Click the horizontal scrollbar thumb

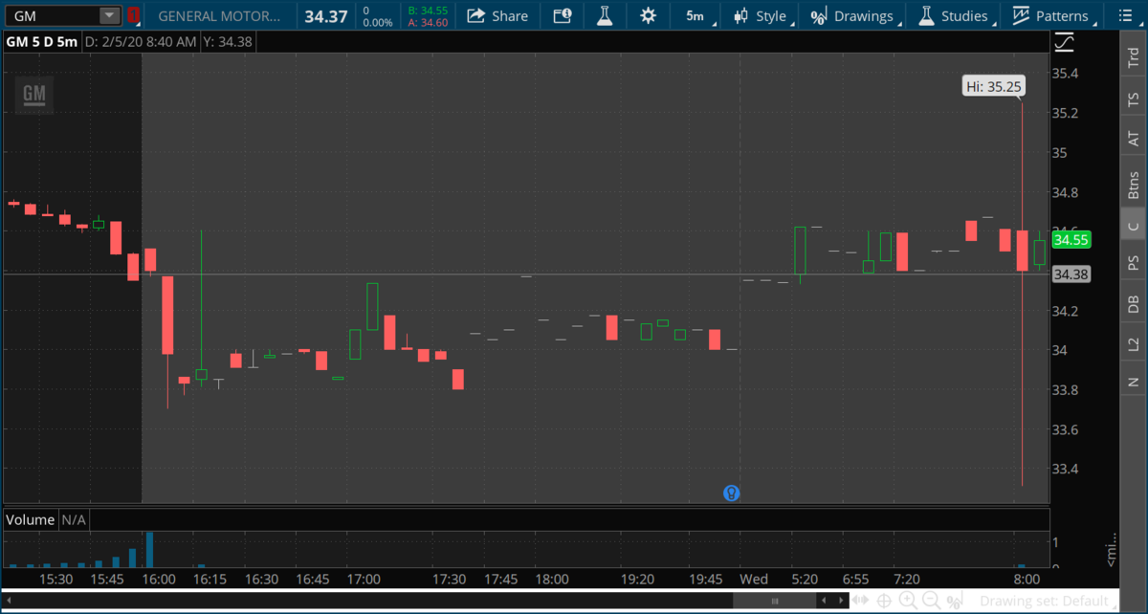pyautogui.click(x=776, y=601)
